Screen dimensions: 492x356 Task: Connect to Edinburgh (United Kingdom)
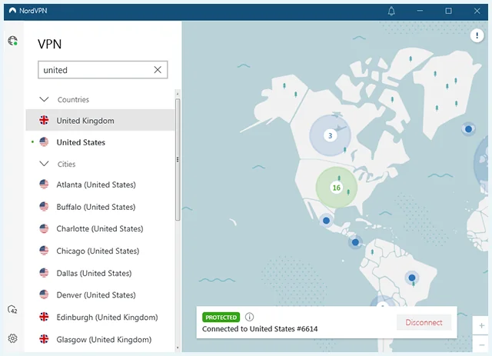[x=100, y=317]
